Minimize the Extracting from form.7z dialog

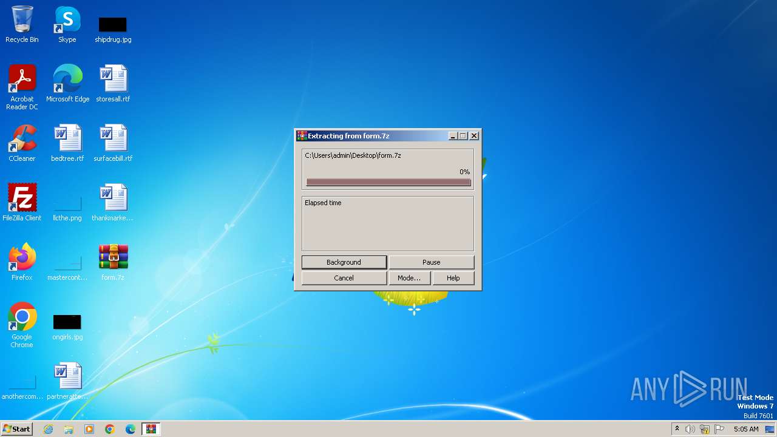click(453, 136)
